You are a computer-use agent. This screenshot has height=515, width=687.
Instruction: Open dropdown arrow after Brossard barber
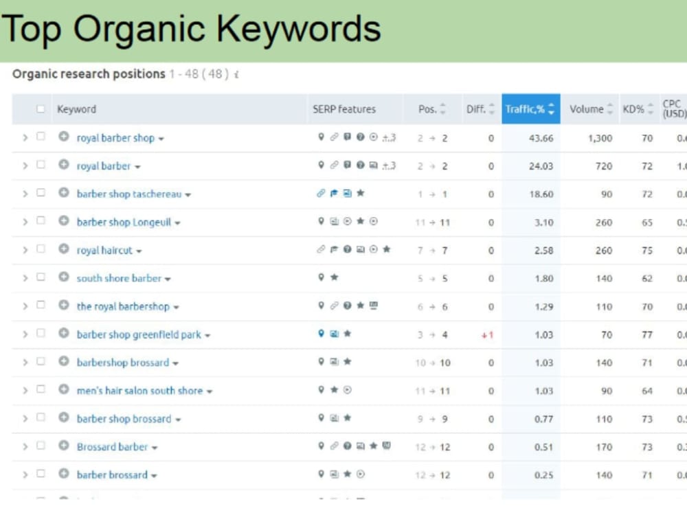coord(155,448)
